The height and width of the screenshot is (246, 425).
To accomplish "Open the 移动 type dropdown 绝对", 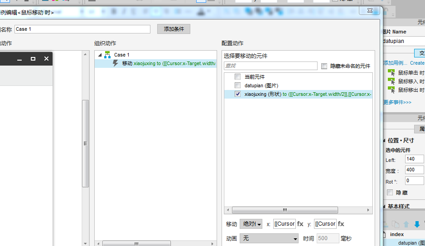I will (251, 224).
